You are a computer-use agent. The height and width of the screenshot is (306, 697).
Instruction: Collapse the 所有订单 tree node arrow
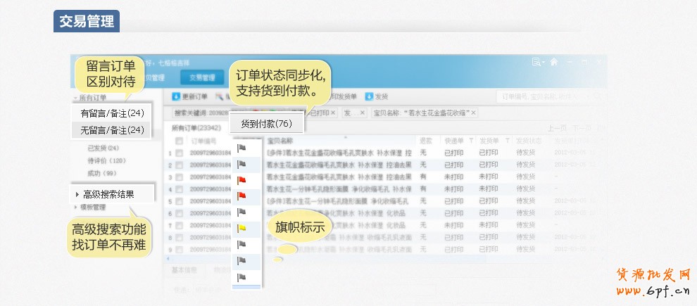coord(75,98)
